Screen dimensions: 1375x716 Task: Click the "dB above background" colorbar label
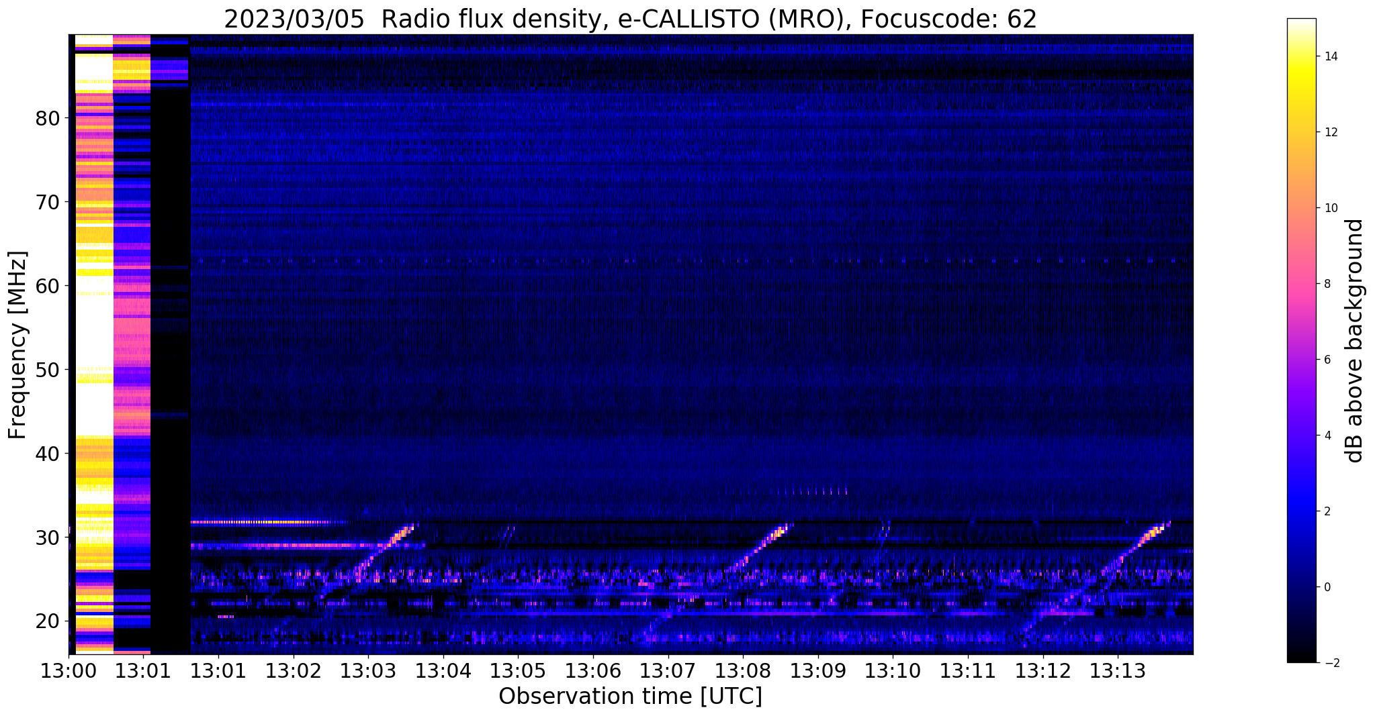(x=1354, y=340)
